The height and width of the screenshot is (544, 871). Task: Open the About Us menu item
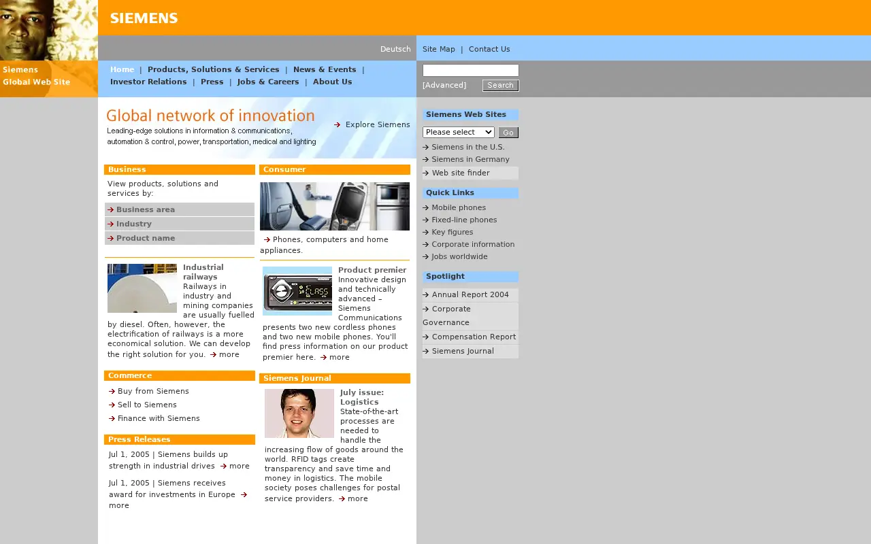tap(333, 82)
